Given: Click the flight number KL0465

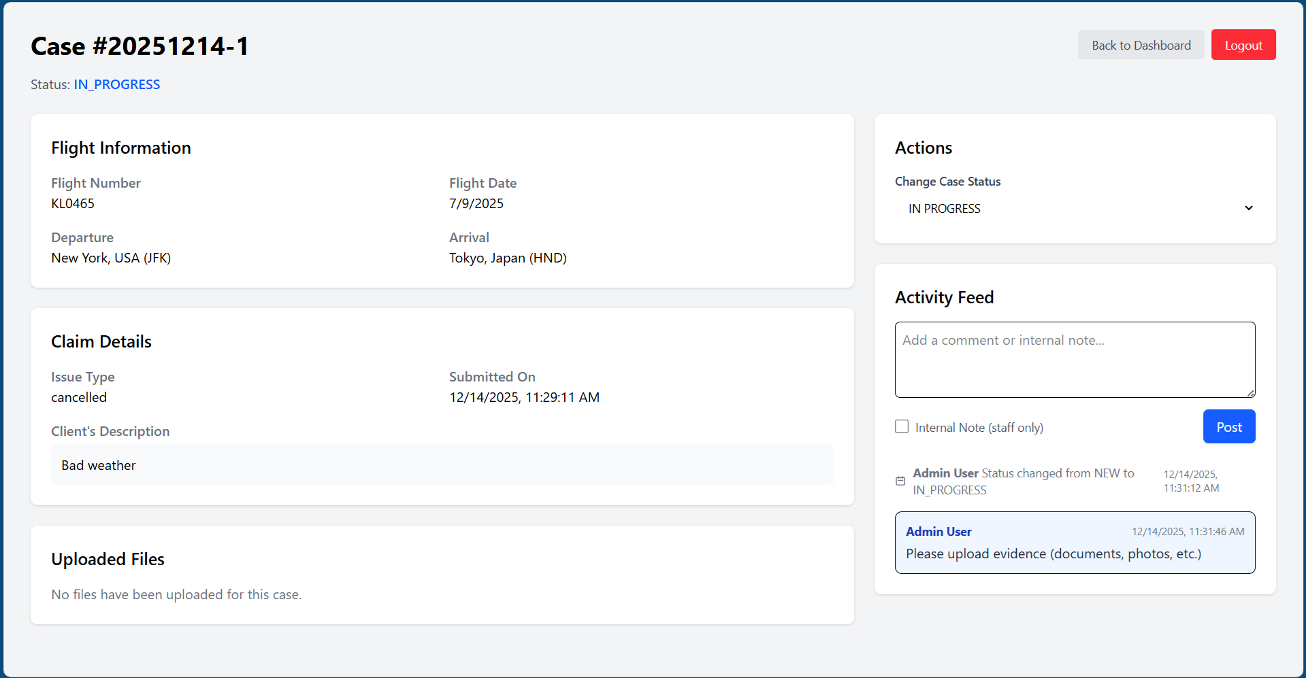Looking at the screenshot, I should click(73, 203).
